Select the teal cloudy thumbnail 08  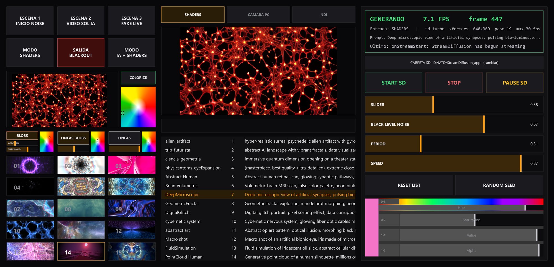81,208
